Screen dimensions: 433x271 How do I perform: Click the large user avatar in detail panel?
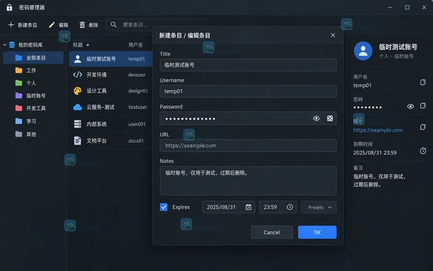click(363, 51)
